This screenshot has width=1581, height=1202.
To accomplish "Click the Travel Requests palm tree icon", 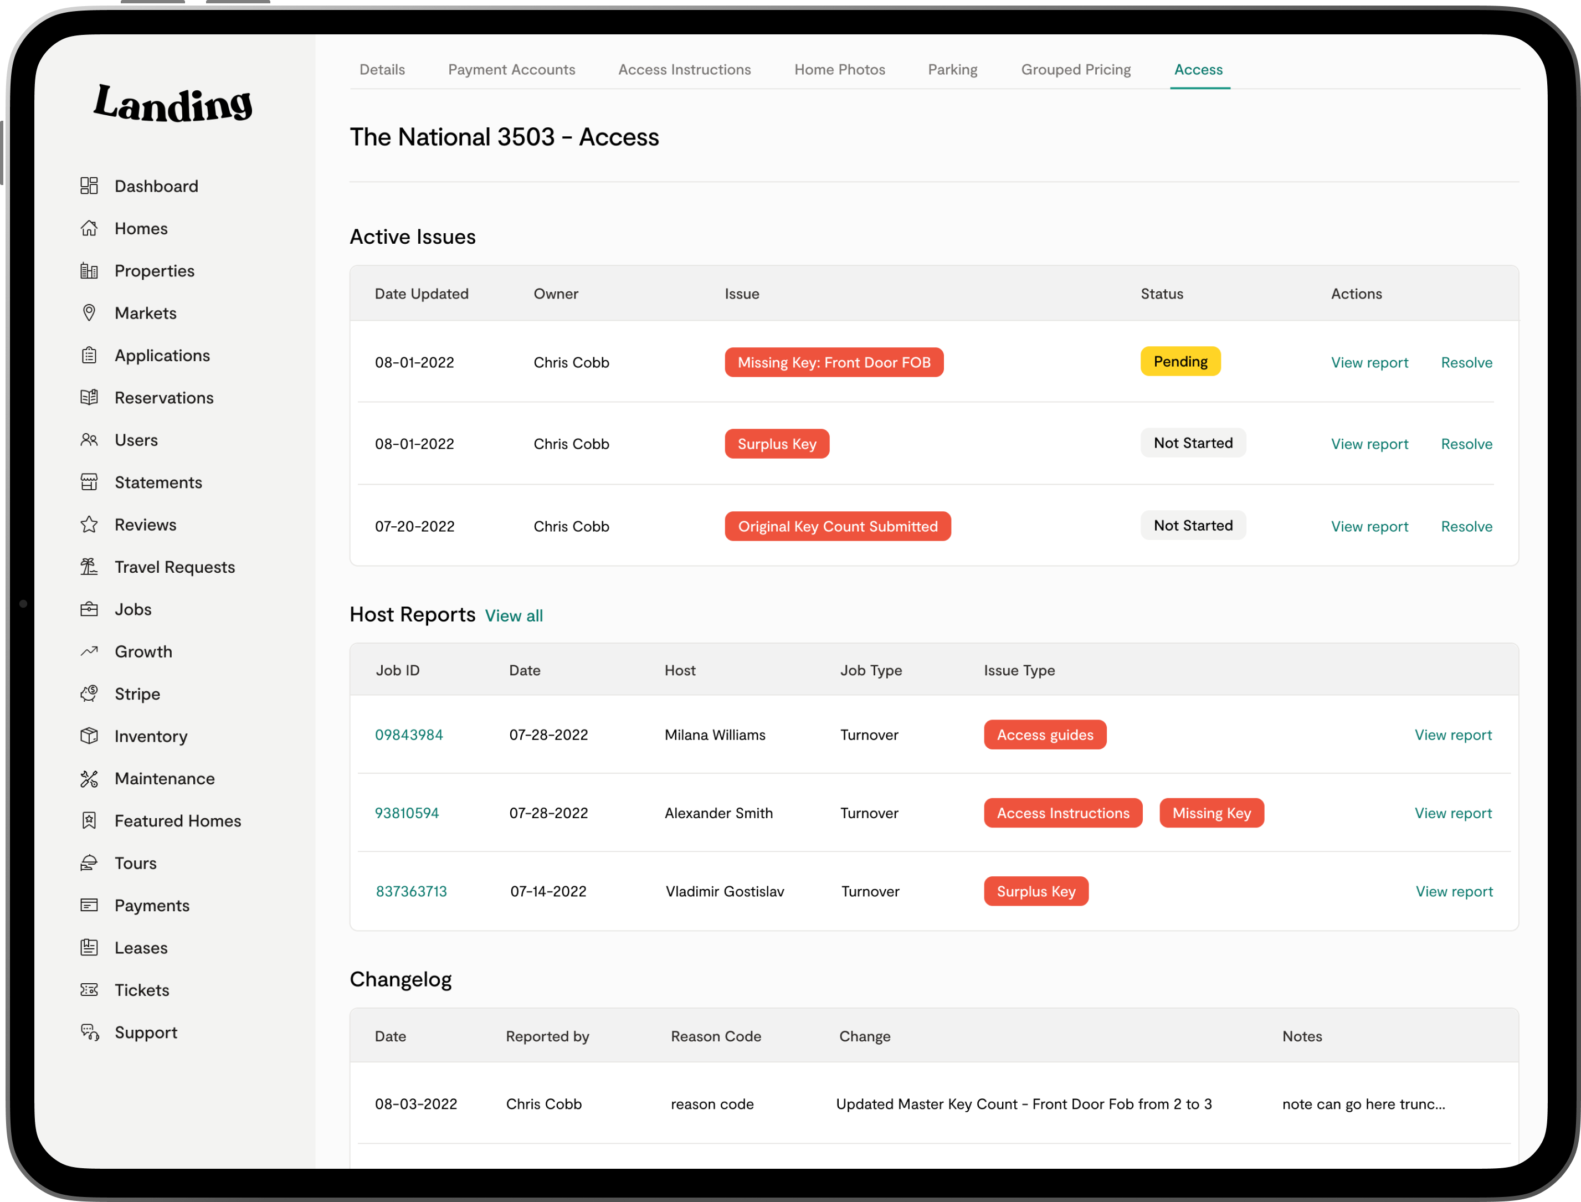I will click(x=89, y=567).
